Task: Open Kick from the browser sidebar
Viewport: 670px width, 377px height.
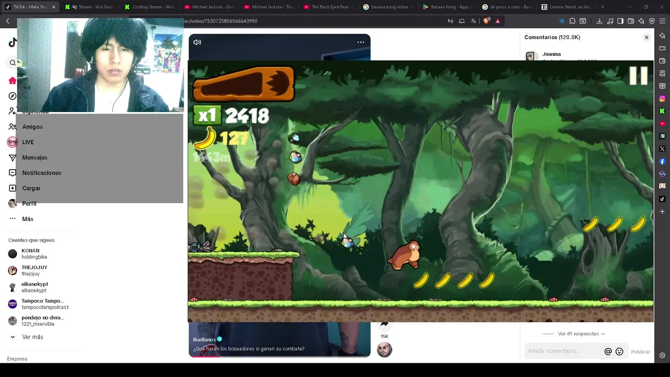Action: pyautogui.click(x=662, y=111)
